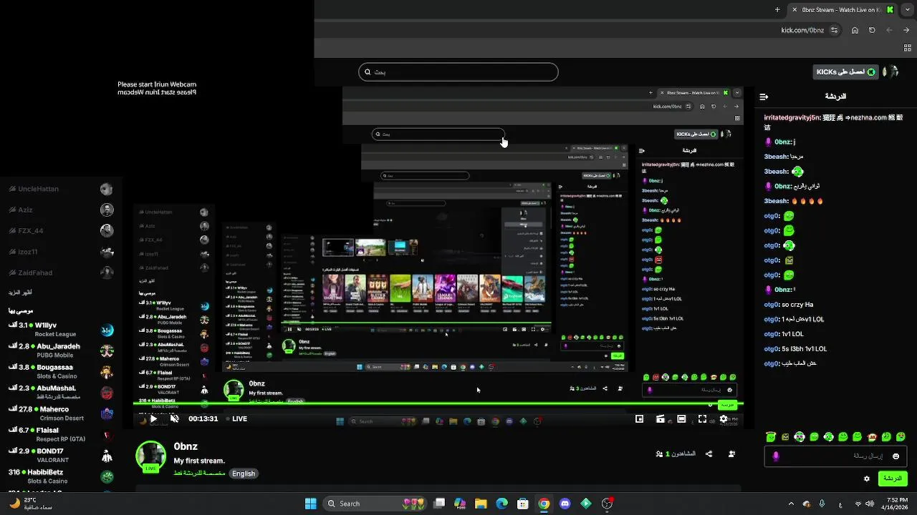Open followed channel ZaidFahad

pos(61,273)
